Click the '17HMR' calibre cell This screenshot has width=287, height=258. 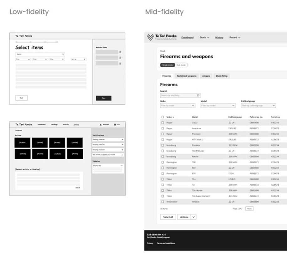point(232,179)
